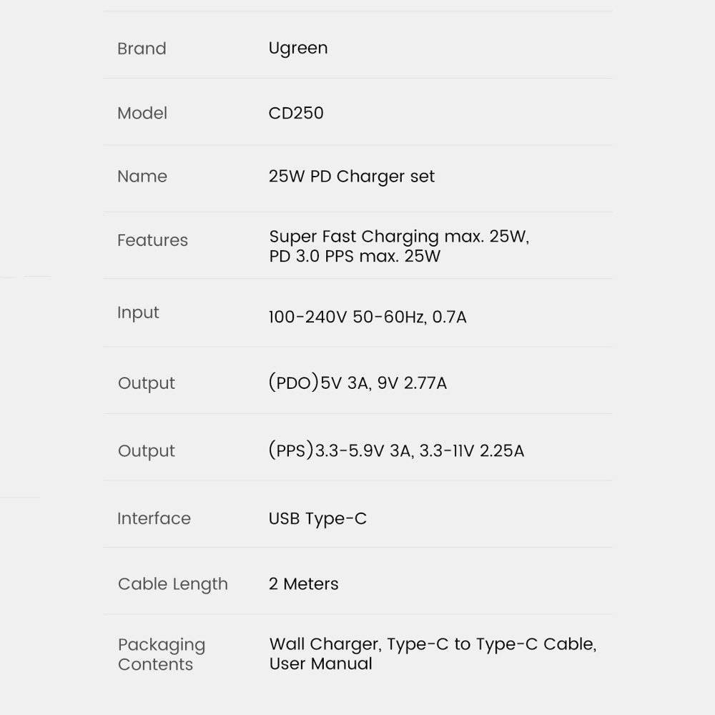Select the 2 Meters cable length value

(304, 584)
